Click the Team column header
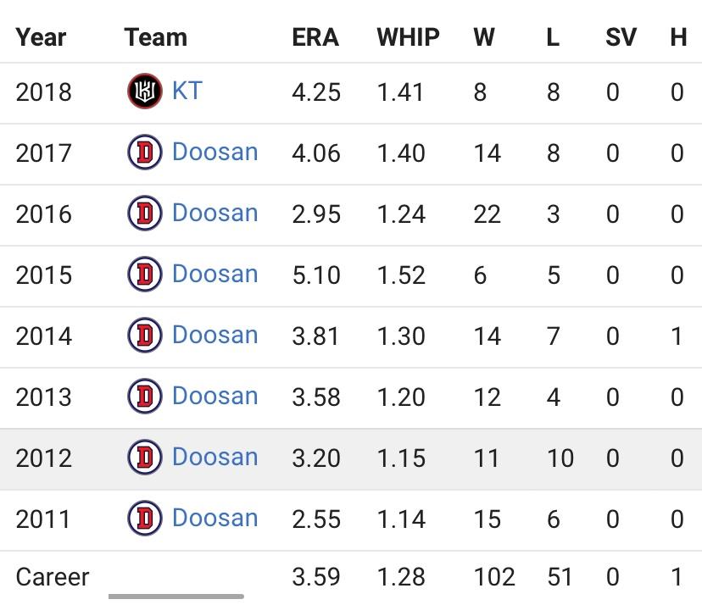 coord(155,37)
